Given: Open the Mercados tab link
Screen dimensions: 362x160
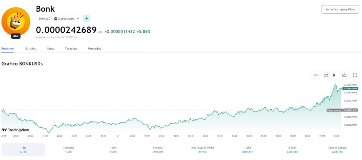Looking at the screenshot, I should click(94, 49).
